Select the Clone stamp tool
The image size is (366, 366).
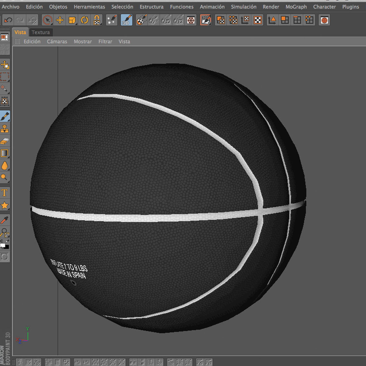coord(5,129)
